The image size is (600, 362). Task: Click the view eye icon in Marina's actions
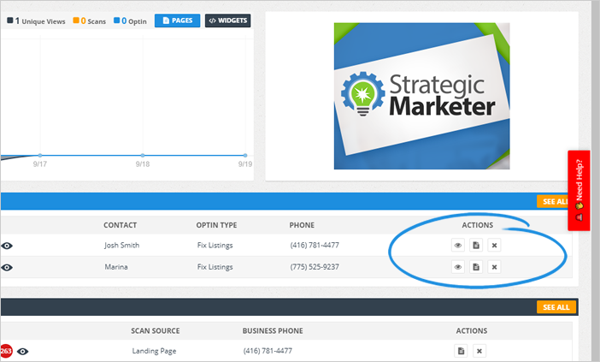[457, 267]
